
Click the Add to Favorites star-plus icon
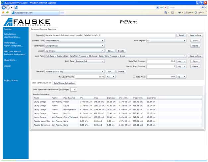[8, 13]
